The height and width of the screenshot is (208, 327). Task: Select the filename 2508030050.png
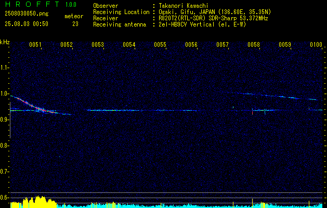[27, 14]
